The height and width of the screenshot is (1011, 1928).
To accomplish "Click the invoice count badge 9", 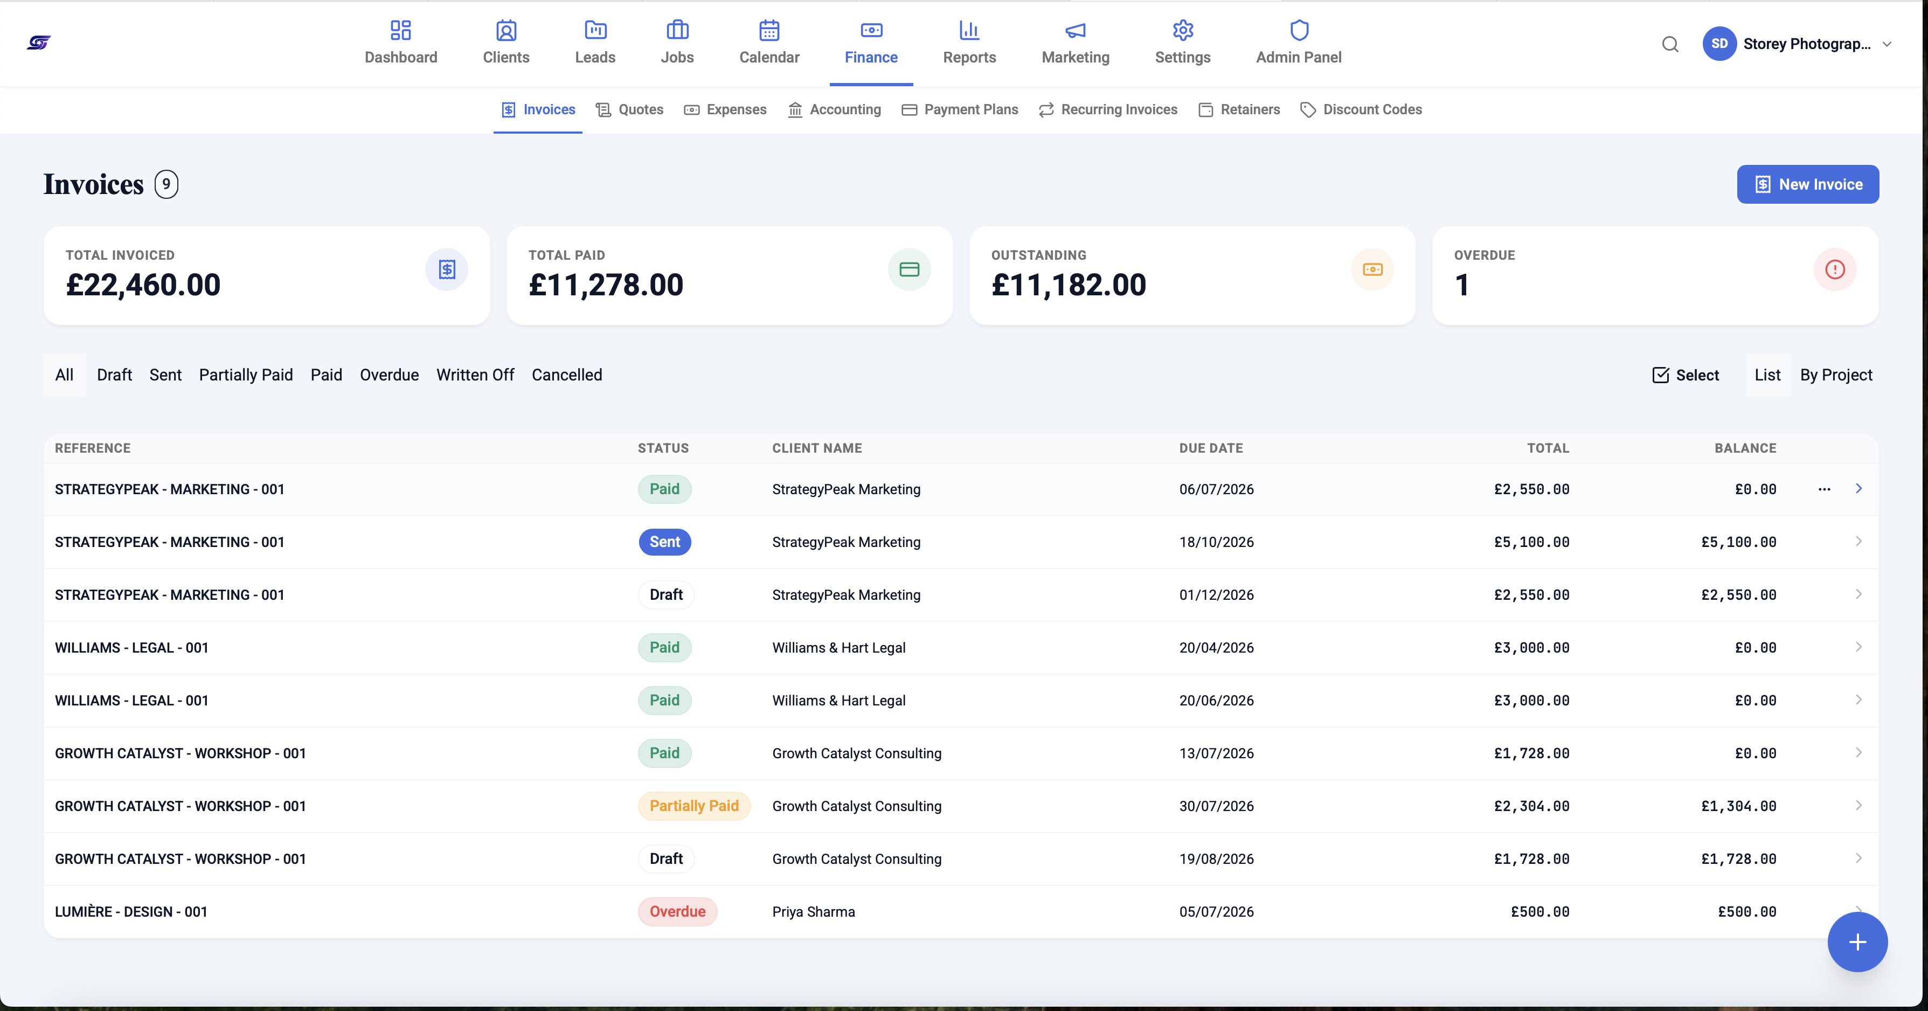I will pos(166,184).
